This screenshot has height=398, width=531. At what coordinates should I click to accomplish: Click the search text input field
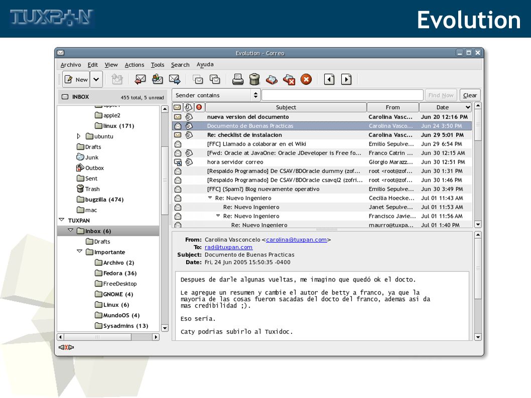point(342,95)
